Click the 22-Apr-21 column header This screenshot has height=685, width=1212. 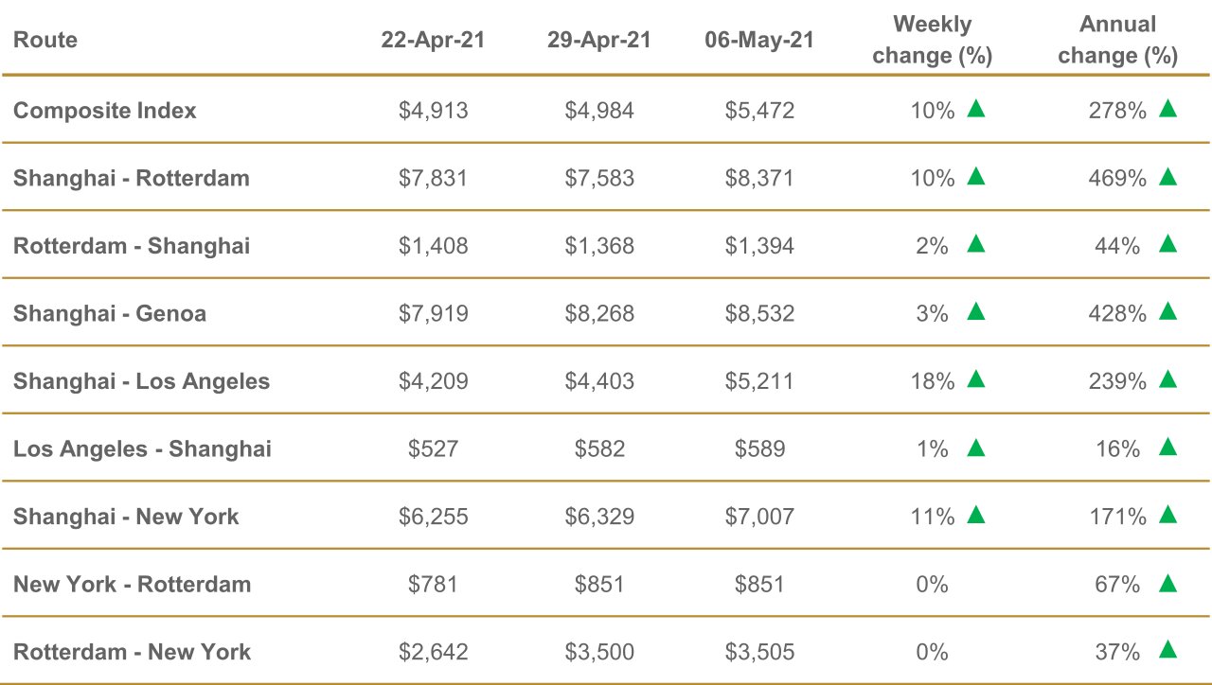point(433,41)
